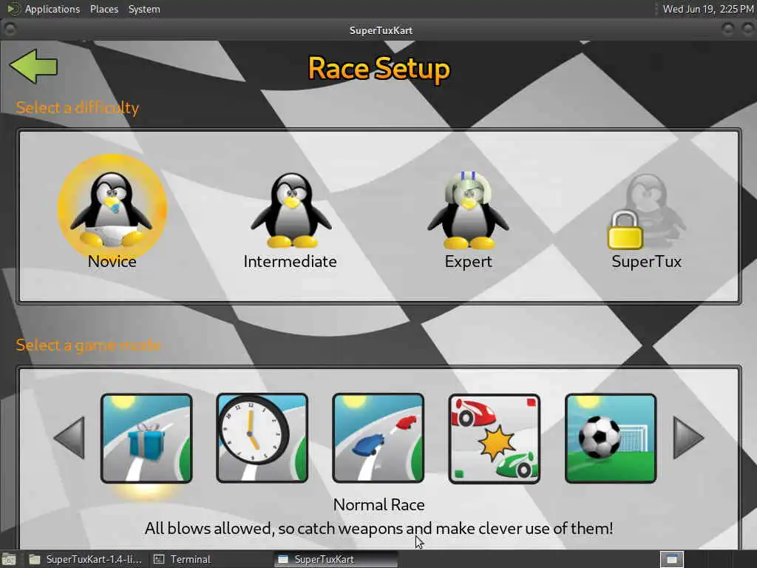Click the window menu button on title bar left

(10, 30)
